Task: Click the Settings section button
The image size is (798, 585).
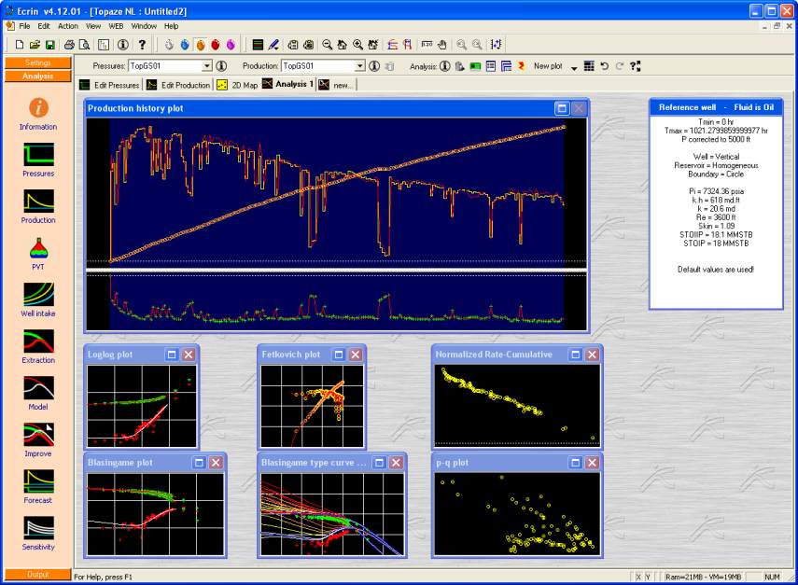Action: 38,63
